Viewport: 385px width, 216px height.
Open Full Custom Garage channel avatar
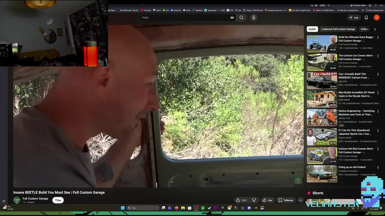pyautogui.click(x=17, y=200)
